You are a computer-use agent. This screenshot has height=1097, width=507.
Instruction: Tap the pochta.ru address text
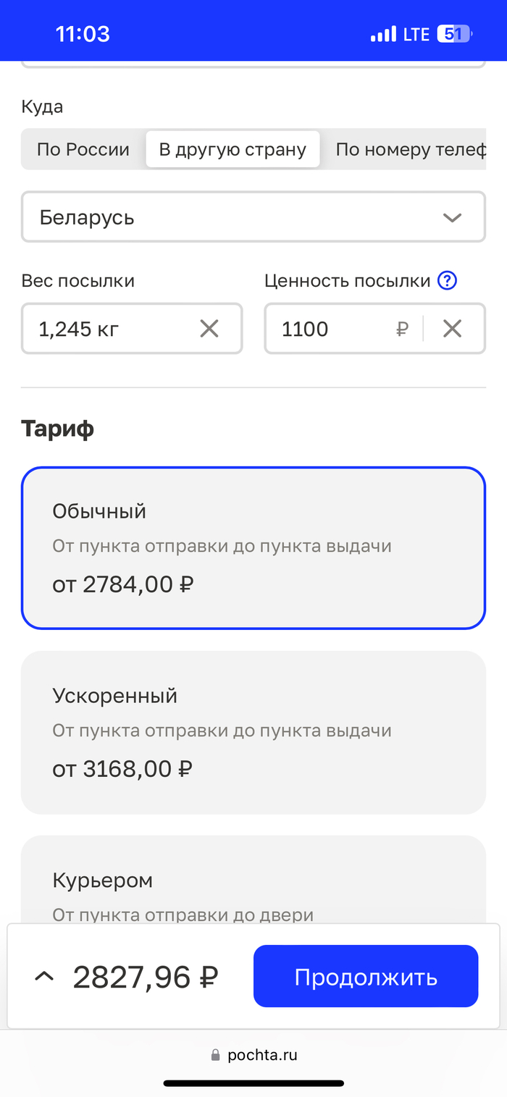(262, 1055)
